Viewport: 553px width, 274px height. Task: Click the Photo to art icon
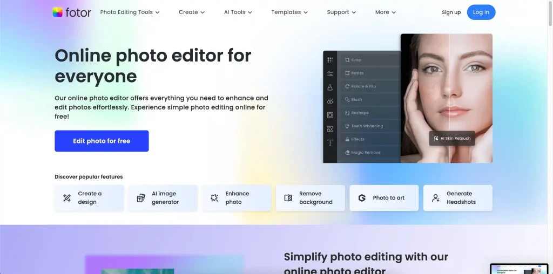[362, 198]
